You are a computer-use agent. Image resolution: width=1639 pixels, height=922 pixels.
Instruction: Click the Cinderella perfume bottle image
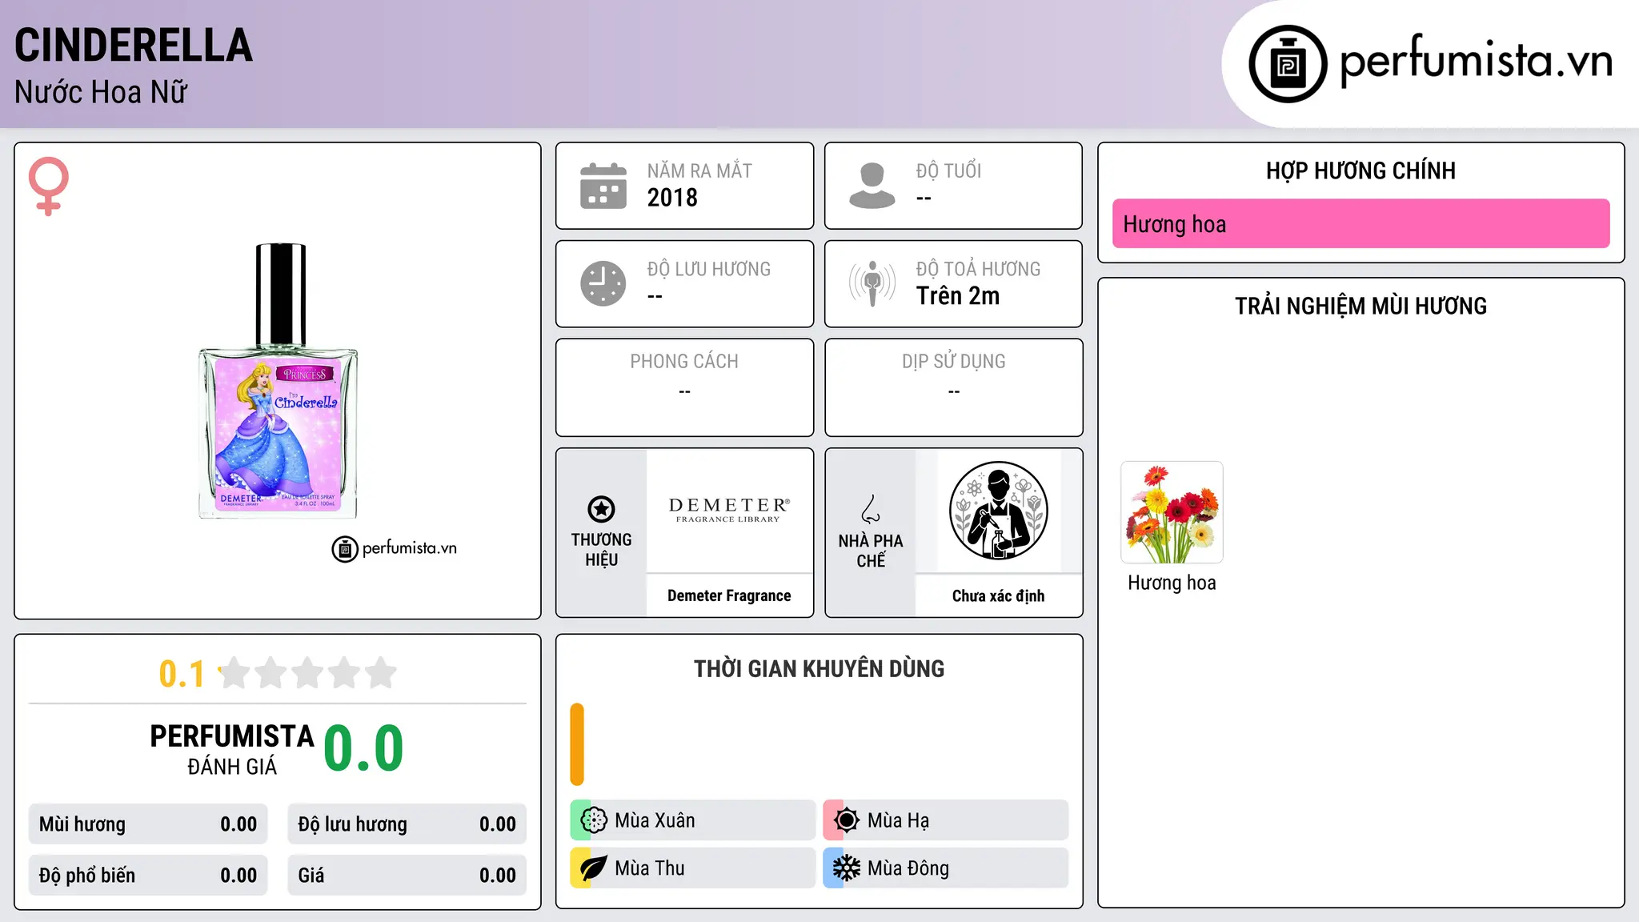pyautogui.click(x=279, y=381)
